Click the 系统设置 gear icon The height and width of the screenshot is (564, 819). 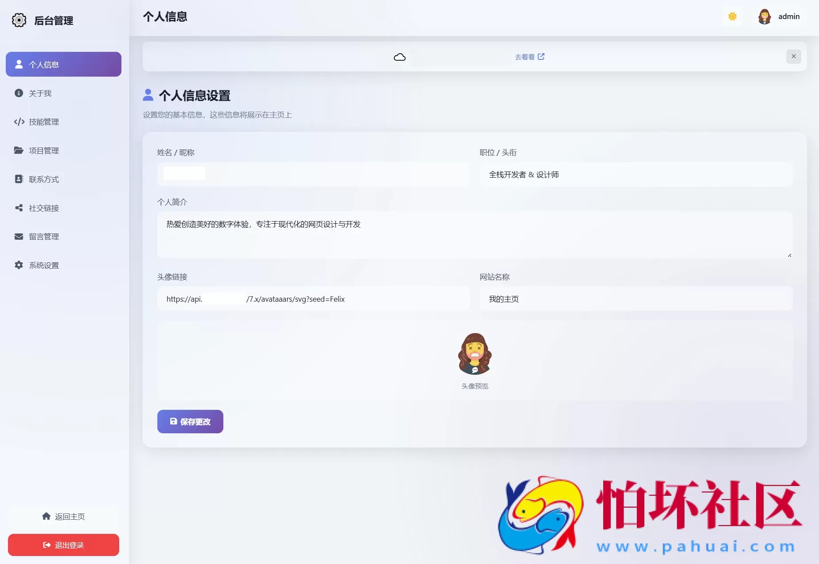tap(18, 264)
